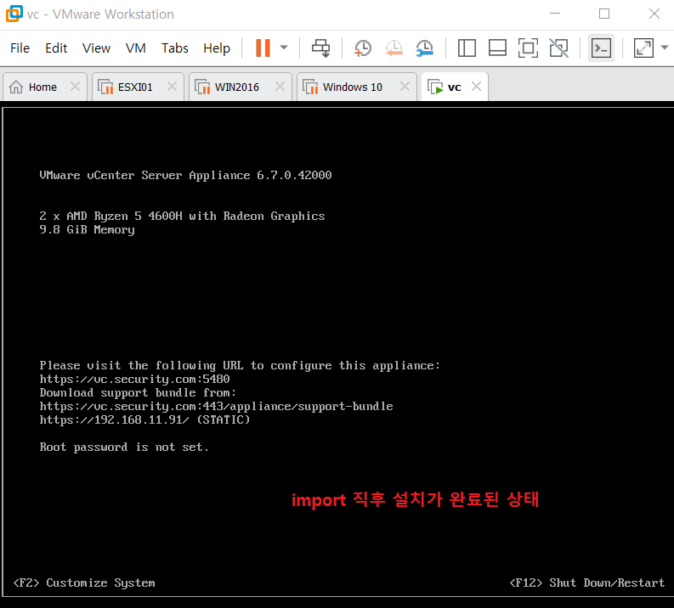Toggle the thumbnail bar icon
The height and width of the screenshot is (608, 674).
pos(497,48)
